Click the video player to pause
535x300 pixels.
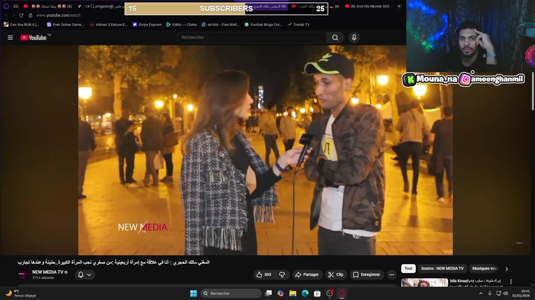(265, 150)
